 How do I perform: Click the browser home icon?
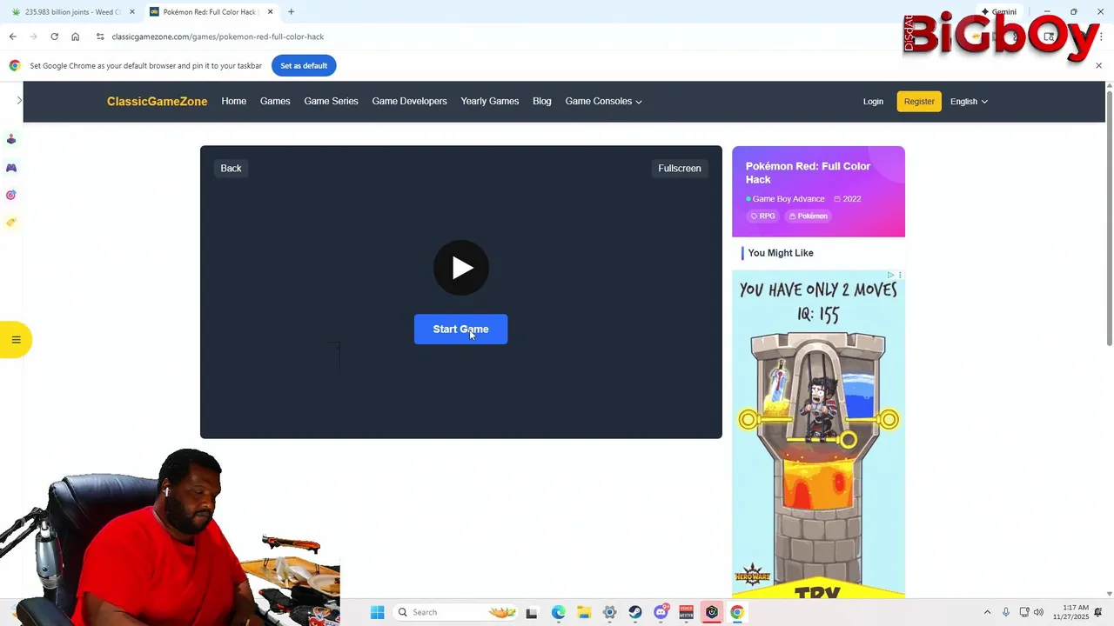click(75, 37)
